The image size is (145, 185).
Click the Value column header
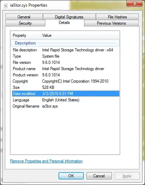pyautogui.click(x=80, y=35)
